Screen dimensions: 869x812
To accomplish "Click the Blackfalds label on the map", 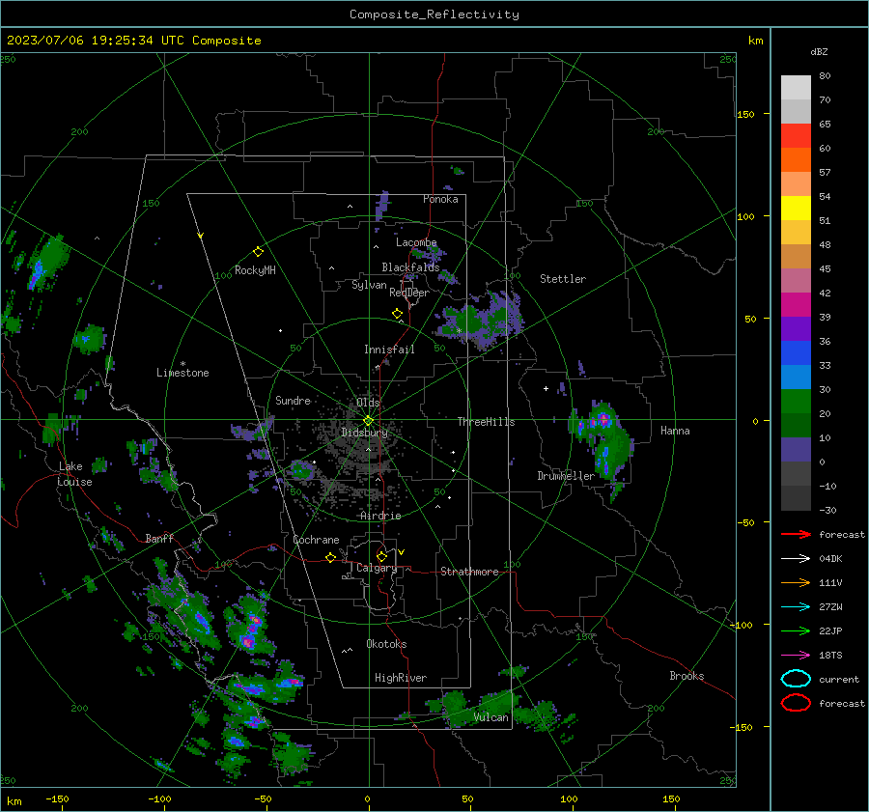I will [410, 267].
